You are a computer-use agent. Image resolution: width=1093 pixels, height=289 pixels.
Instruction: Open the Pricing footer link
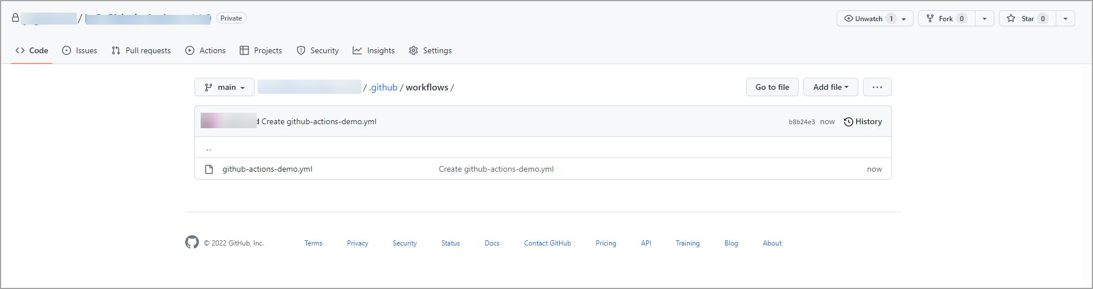pyautogui.click(x=606, y=243)
